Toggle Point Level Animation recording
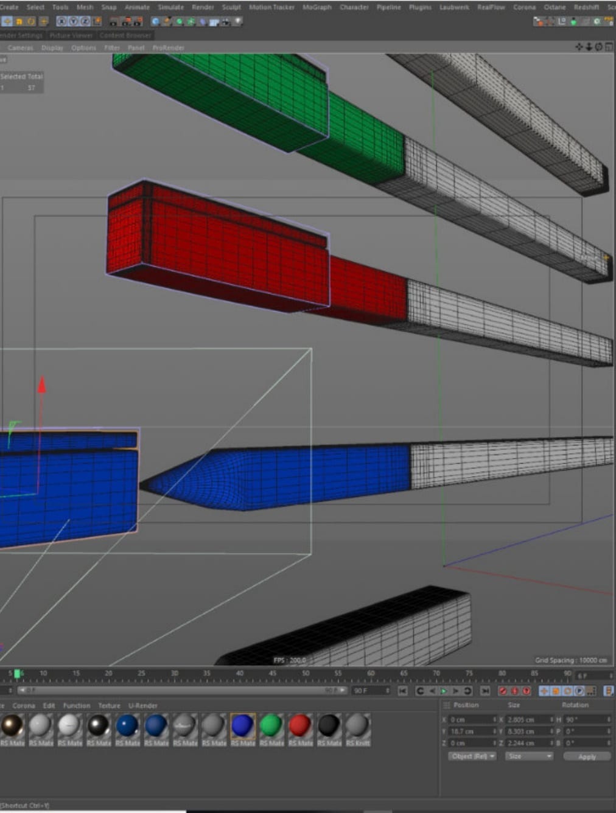 590,691
